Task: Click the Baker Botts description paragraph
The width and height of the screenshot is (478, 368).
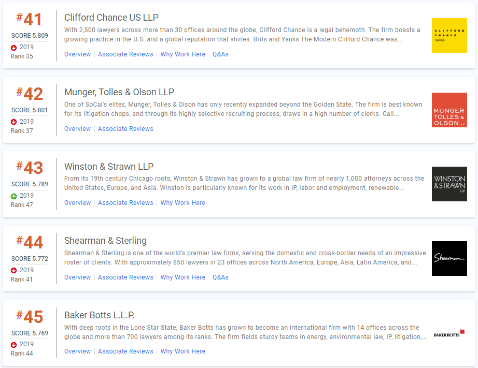Action: (x=245, y=332)
